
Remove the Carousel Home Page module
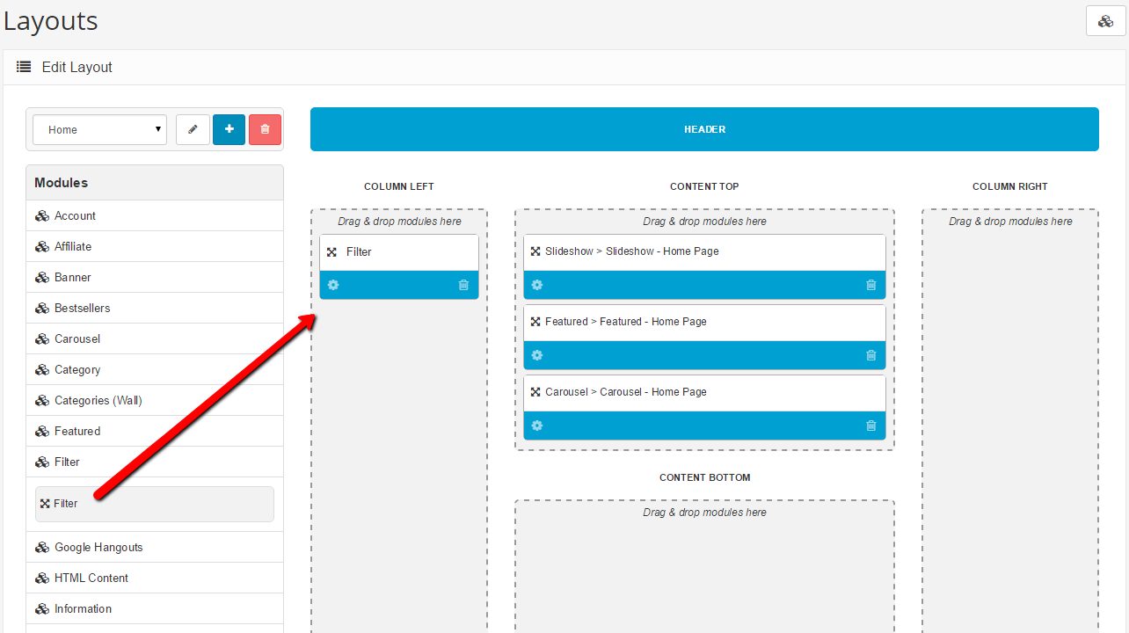870,426
